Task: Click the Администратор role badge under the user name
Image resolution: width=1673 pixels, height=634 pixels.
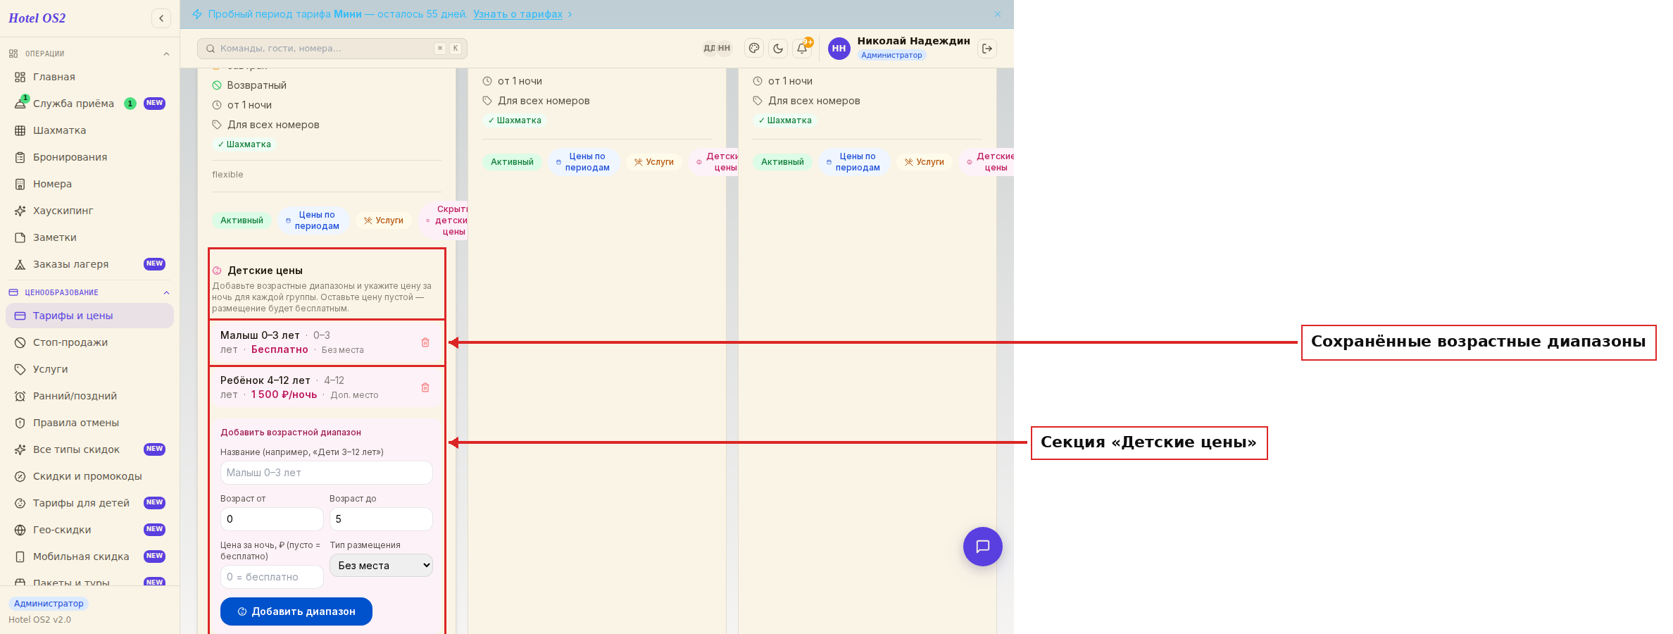Action: pos(891,55)
